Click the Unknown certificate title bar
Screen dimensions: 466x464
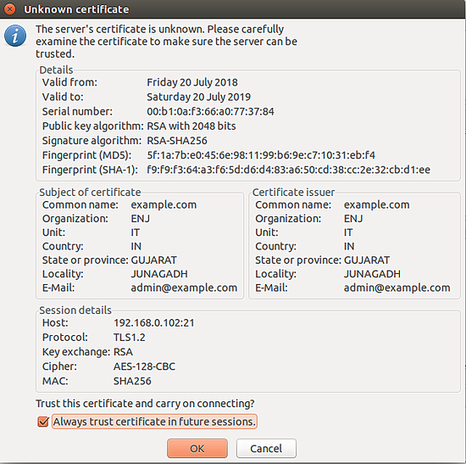(233, 9)
